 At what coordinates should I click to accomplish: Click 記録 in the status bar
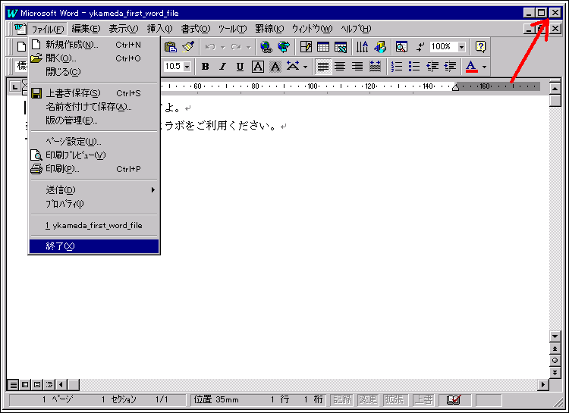click(x=342, y=399)
